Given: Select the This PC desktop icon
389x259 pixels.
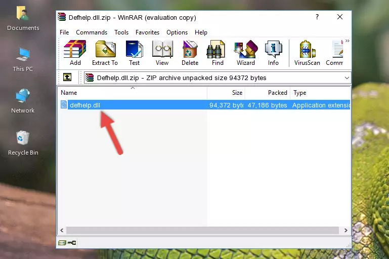Looking at the screenshot, I should tap(23, 60).
